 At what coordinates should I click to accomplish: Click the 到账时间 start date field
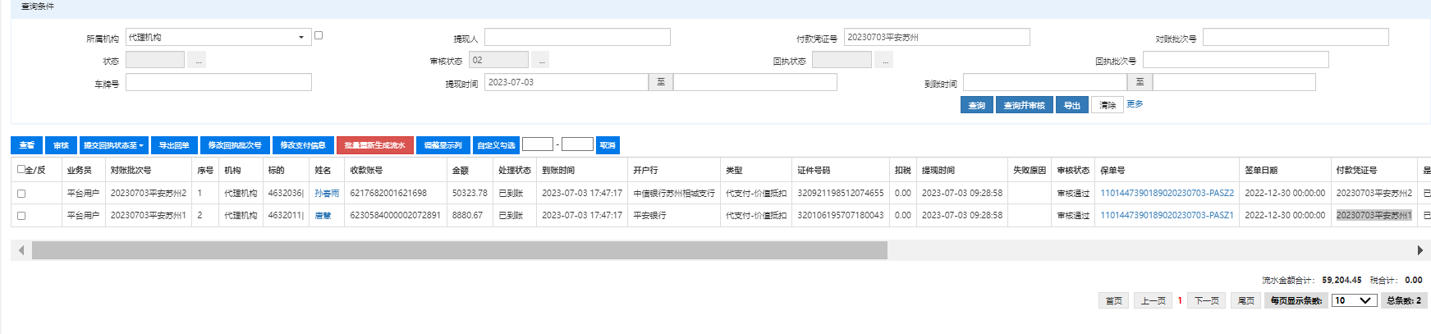[1045, 82]
